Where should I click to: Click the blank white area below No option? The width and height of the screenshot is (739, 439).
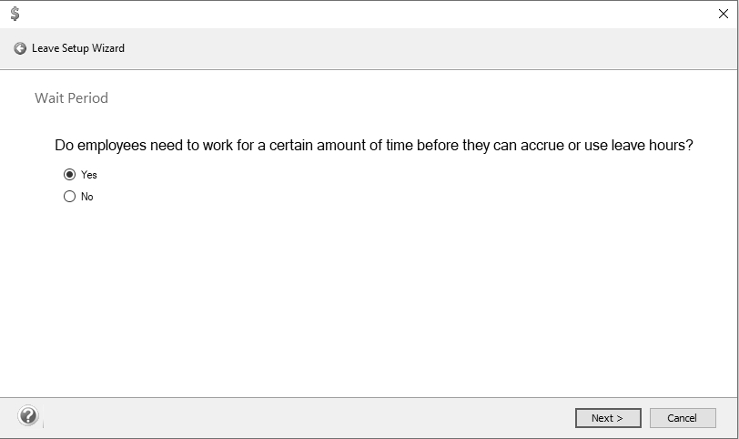tap(368, 297)
